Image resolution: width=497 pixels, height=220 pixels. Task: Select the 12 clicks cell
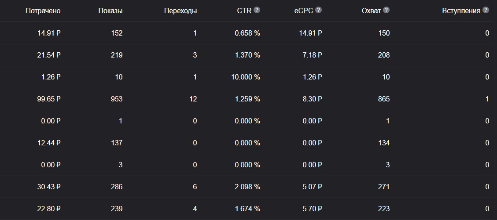pyautogui.click(x=193, y=99)
